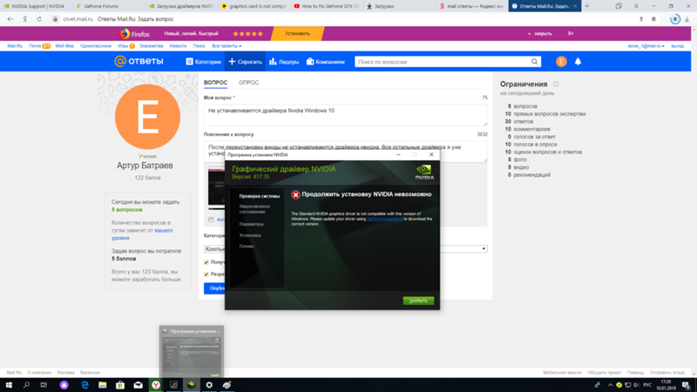Viewport: 697px width, 392px height.
Task: Open Почта link in top bar
Action: coord(35,46)
